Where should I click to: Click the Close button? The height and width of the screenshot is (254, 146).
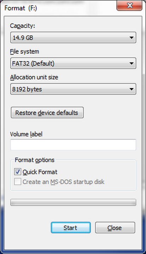point(115,227)
